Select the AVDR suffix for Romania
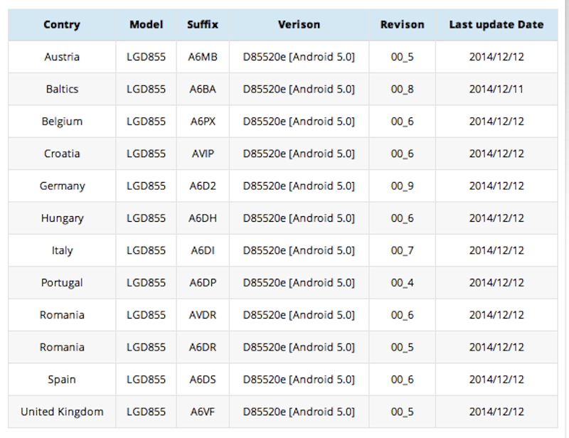This screenshot has width=569, height=438. tap(203, 315)
